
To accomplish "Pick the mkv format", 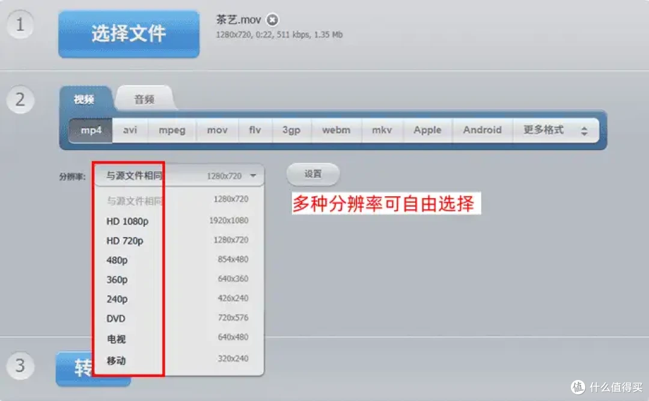I will pos(382,130).
